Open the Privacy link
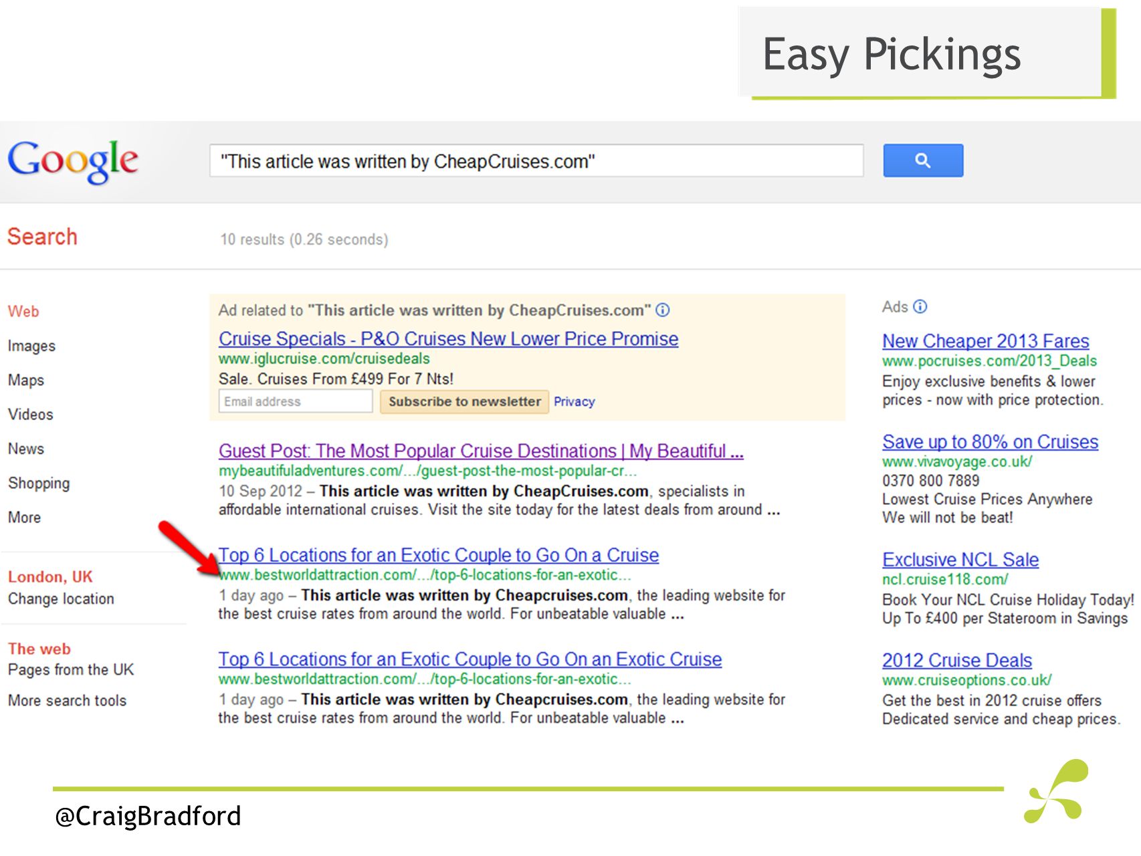 [574, 402]
